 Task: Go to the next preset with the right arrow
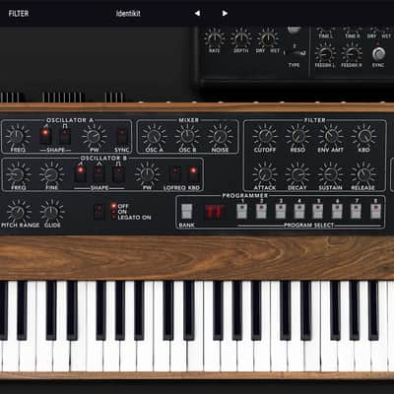[x=225, y=14]
